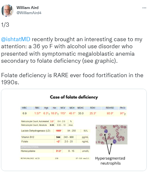Click the Vitamin B12 result row
Image resolution: width=149 pixels, height=173 pixels.
click(55, 137)
